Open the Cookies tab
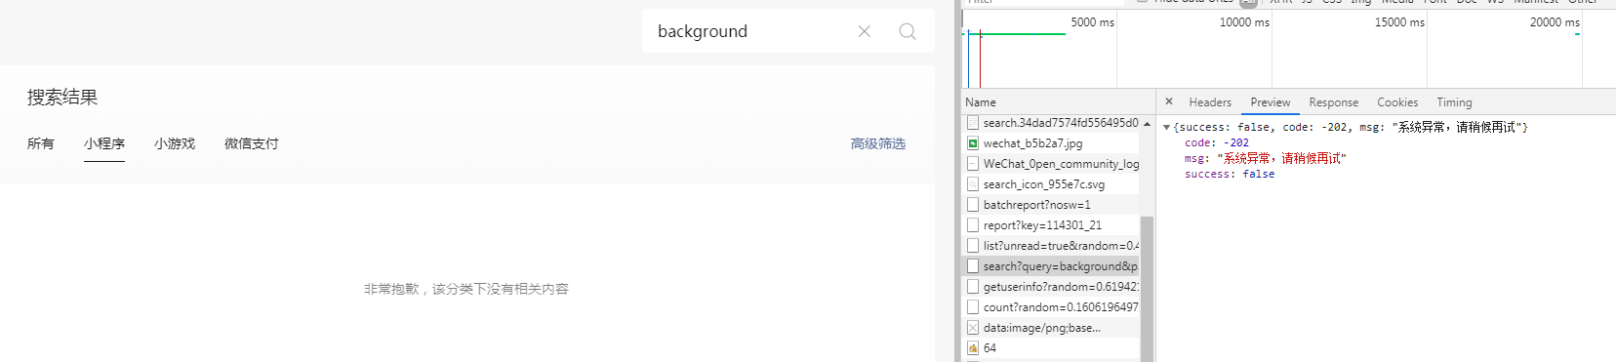1616x362 pixels. [1397, 102]
